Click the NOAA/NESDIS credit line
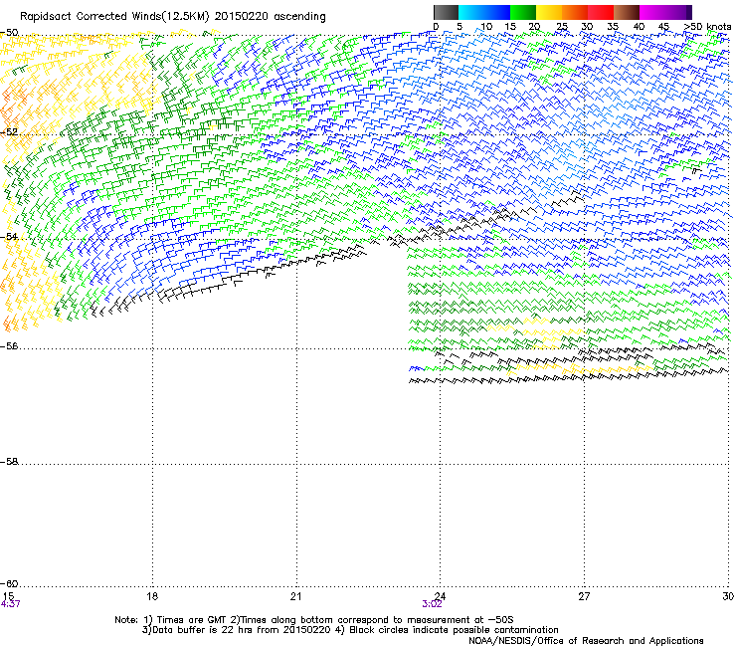 tap(586, 641)
